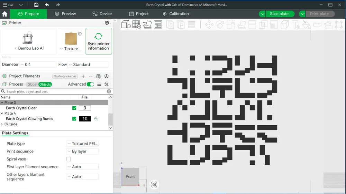
Task: Uncheck Earth Crystal Clear printable checkbox
Action: (x=74, y=108)
